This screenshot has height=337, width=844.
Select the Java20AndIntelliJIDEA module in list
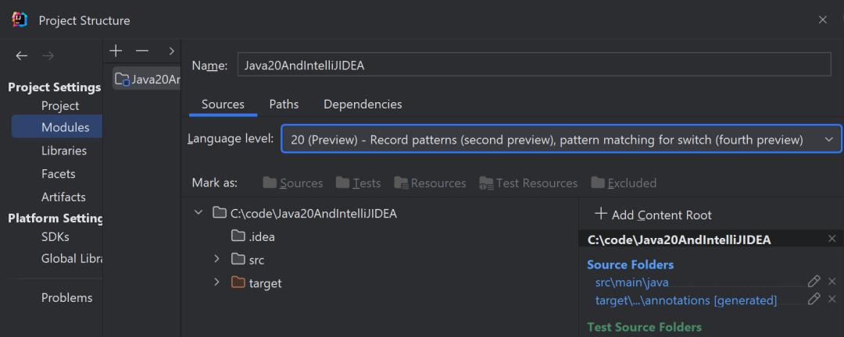click(146, 79)
